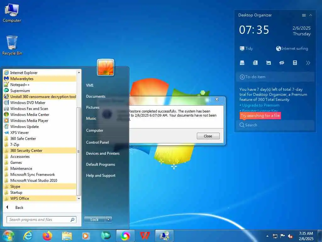Image resolution: width=322 pixels, height=242 pixels.
Task: Click Internet surfing in Desktop Organizer
Action: (x=292, y=49)
